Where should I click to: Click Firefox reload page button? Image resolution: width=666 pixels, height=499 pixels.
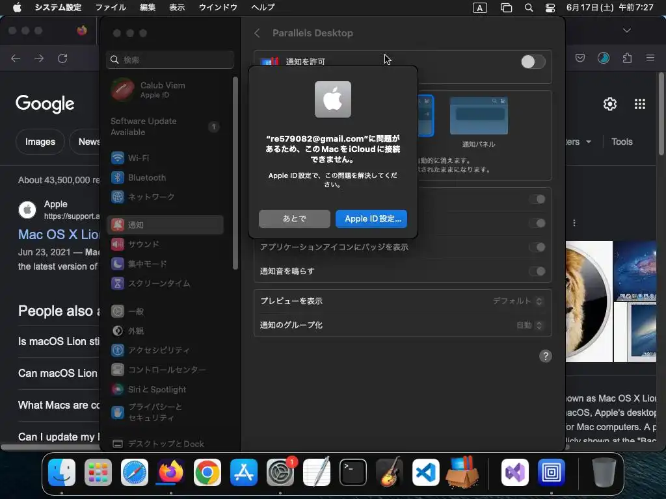[62, 58]
